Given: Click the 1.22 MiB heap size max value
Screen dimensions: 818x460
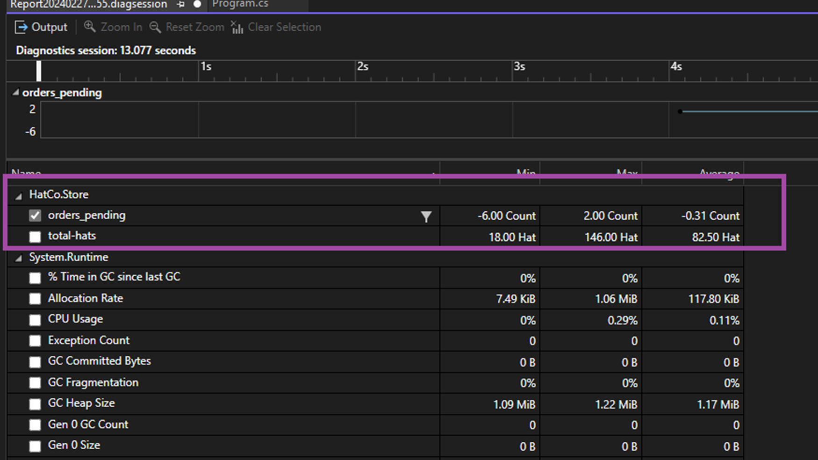Looking at the screenshot, I should pos(616,405).
